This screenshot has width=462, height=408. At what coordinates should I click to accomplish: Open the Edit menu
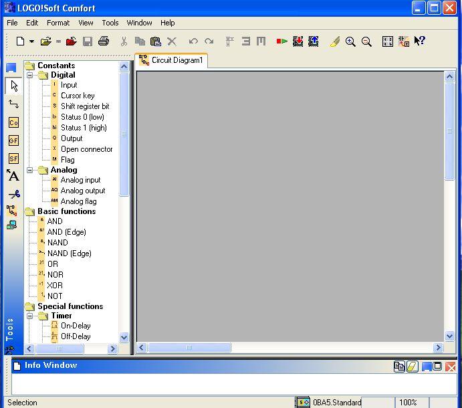pos(32,23)
